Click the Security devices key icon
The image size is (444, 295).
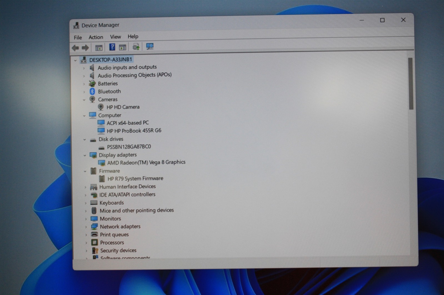95,251
